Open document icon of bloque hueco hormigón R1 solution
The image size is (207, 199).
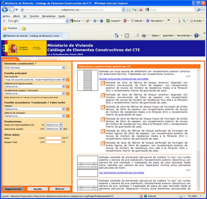tap(103, 108)
